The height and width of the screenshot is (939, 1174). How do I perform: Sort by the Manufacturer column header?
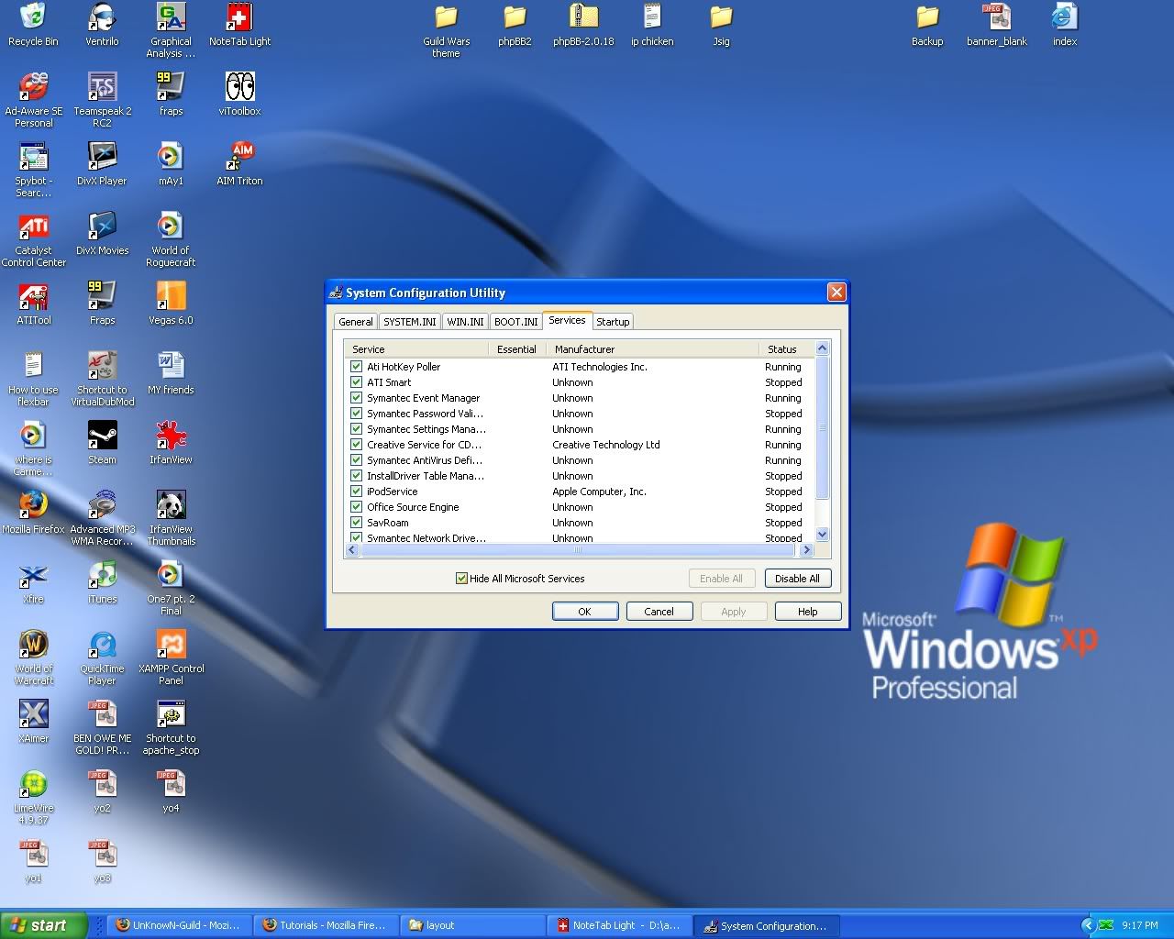pos(652,349)
